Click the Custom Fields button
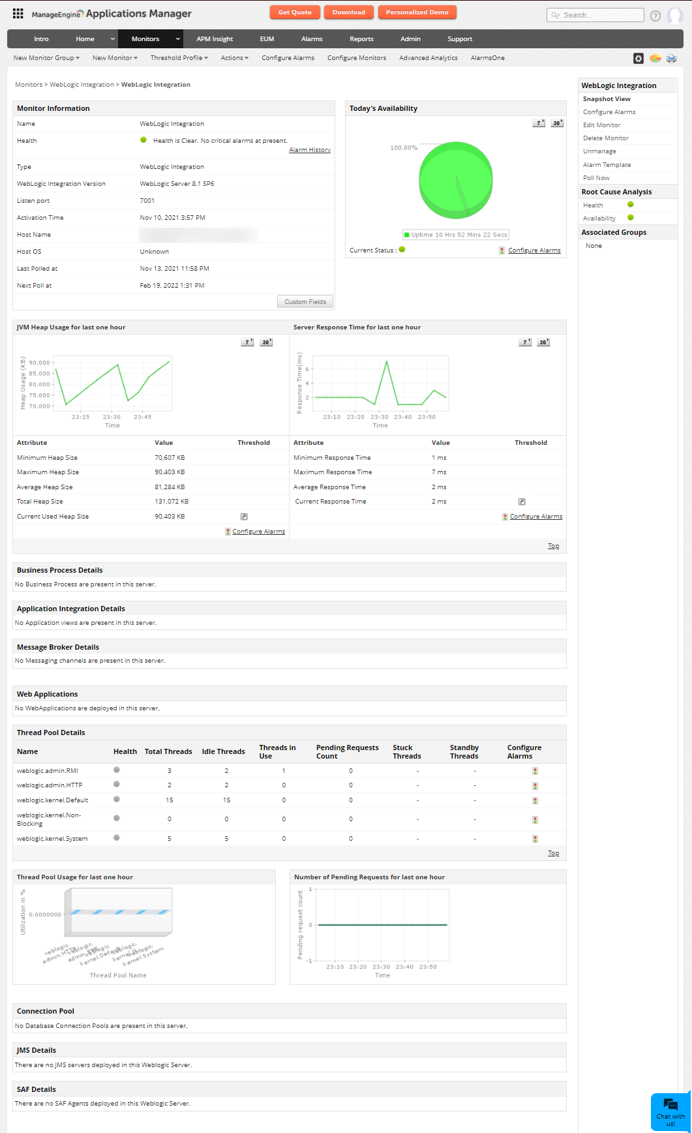Image resolution: width=692 pixels, height=1133 pixels. point(305,302)
